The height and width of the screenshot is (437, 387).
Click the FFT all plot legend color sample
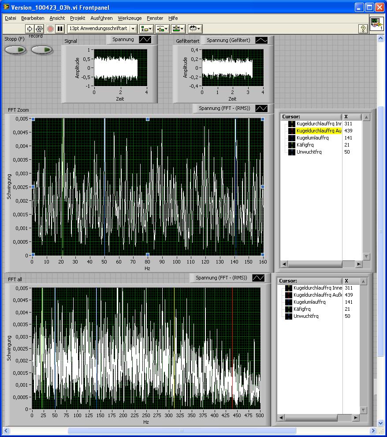pyautogui.click(x=258, y=278)
